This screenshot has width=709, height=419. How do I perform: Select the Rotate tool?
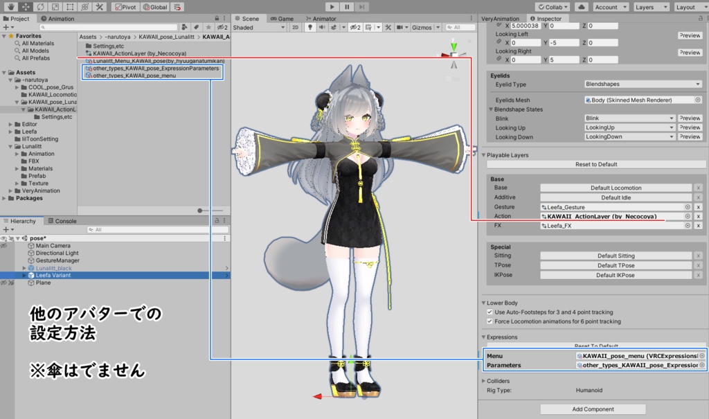click(x=41, y=7)
